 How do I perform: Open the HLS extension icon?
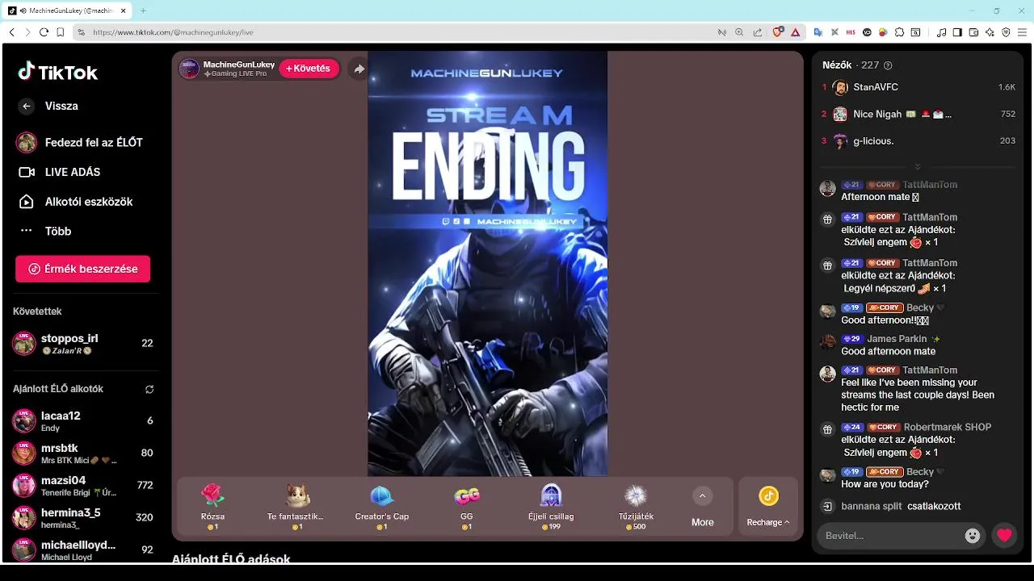click(x=851, y=32)
